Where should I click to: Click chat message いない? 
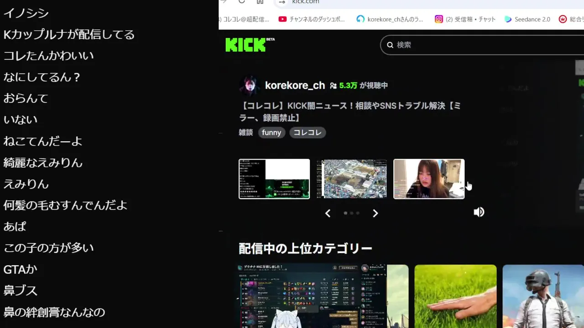point(21,119)
